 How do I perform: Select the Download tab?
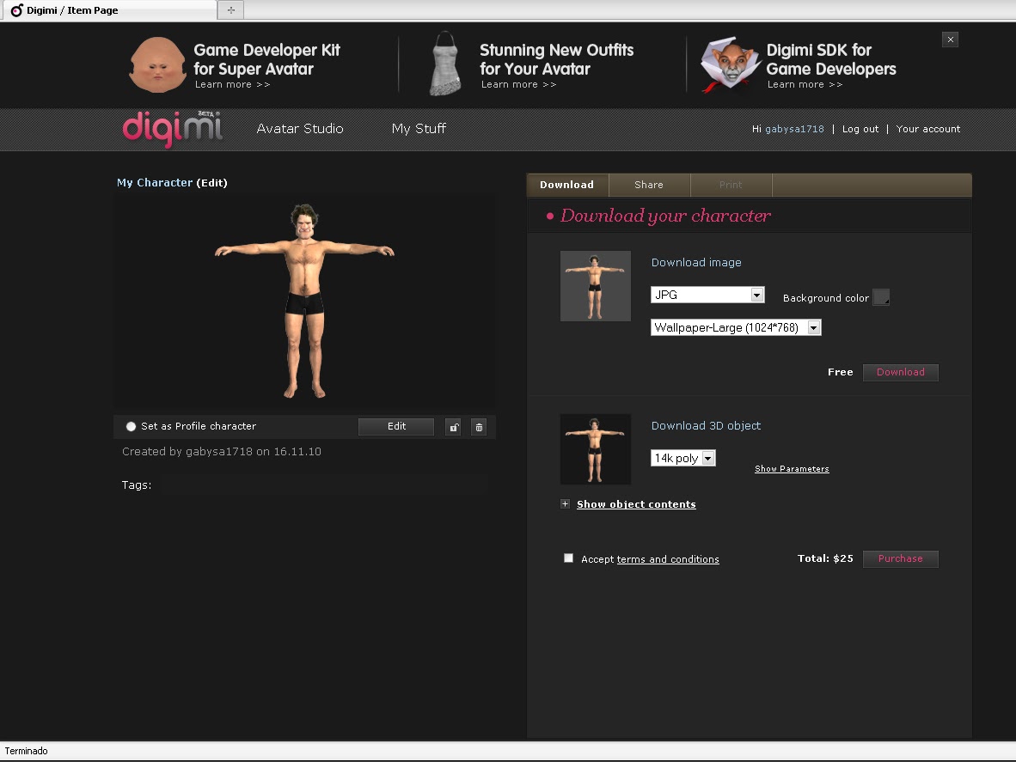tap(567, 186)
